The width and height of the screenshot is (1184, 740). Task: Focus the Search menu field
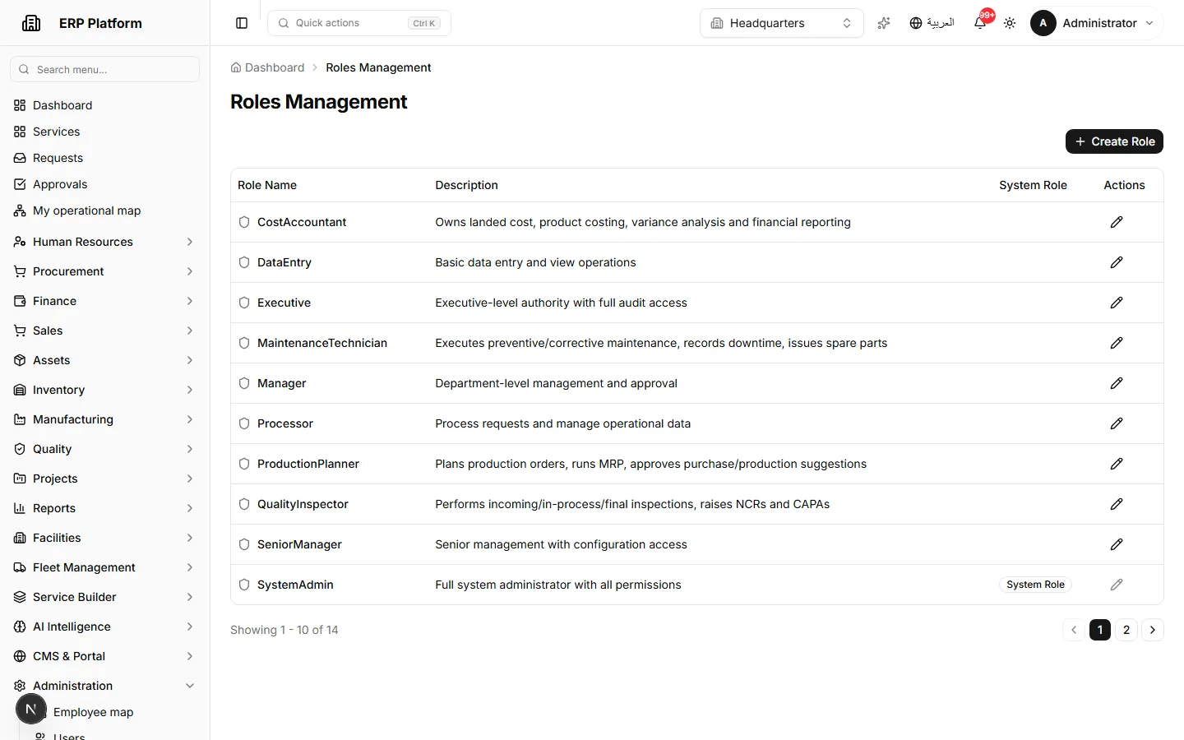105,69
